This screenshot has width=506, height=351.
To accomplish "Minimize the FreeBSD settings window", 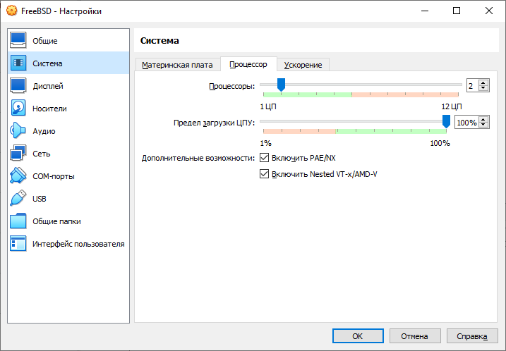I will click(x=425, y=11).
